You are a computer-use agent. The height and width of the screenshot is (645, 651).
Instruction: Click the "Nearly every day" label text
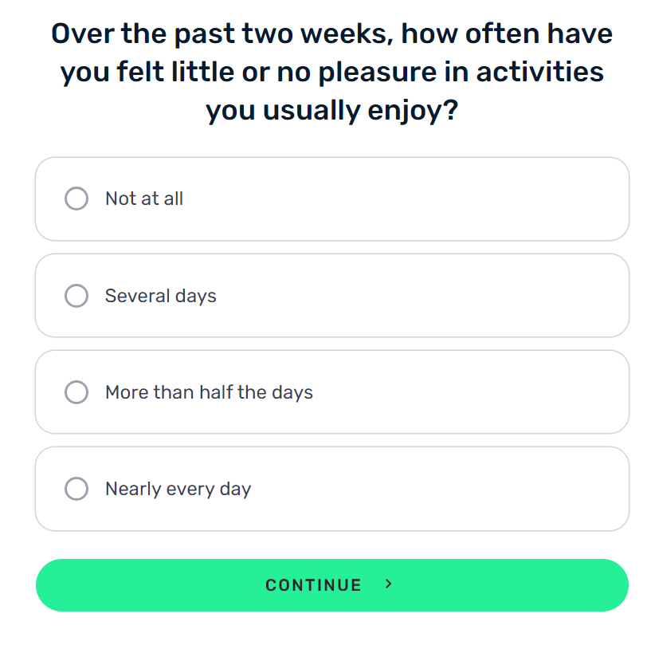178,490
